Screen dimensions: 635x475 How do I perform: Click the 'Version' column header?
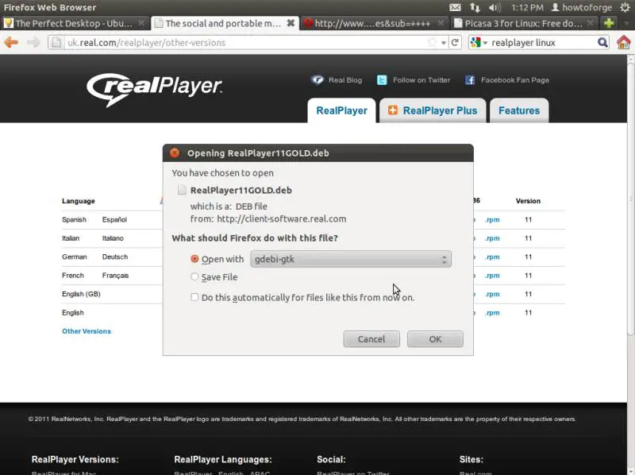(528, 201)
